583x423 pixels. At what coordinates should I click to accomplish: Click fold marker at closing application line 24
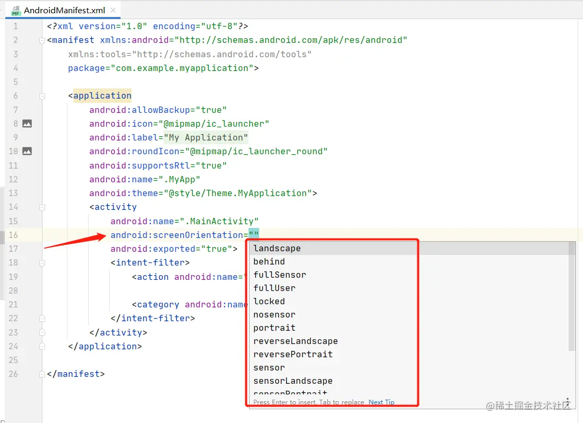click(42, 346)
